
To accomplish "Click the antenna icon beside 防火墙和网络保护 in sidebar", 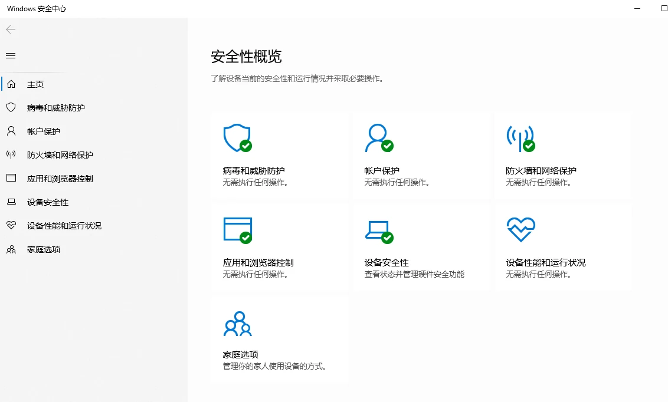I will [11, 154].
